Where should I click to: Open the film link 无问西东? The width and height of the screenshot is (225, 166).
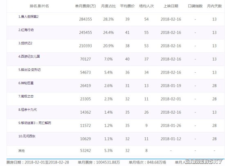point(29,136)
